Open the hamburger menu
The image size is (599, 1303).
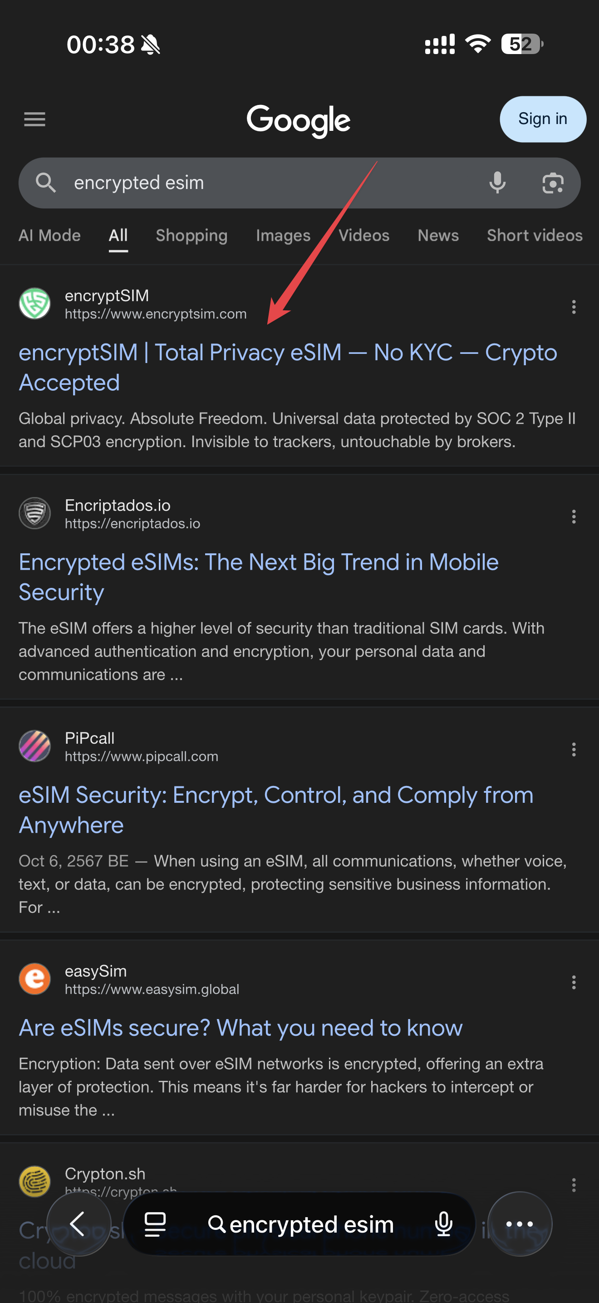(34, 119)
